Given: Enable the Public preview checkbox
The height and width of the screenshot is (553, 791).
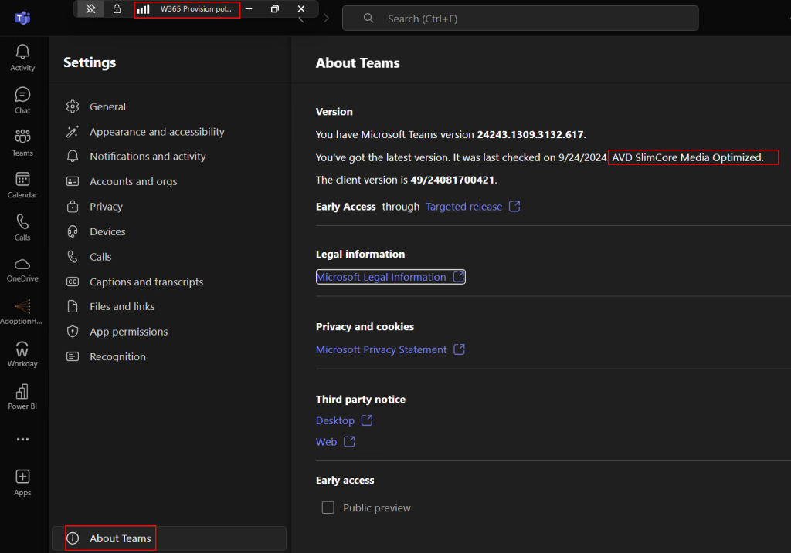Looking at the screenshot, I should [x=328, y=507].
